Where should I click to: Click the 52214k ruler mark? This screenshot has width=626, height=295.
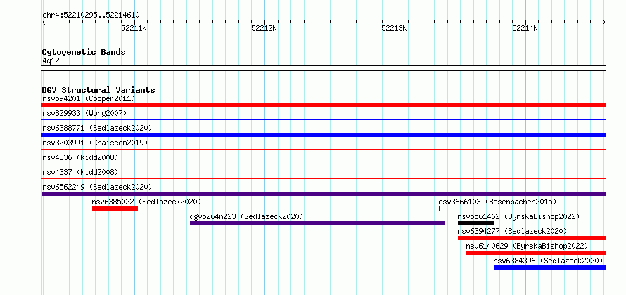tap(525, 28)
